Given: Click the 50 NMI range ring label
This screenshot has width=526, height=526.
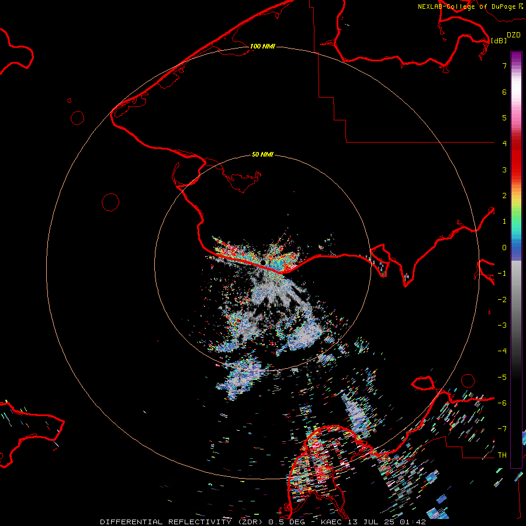Looking at the screenshot, I should tap(262, 154).
